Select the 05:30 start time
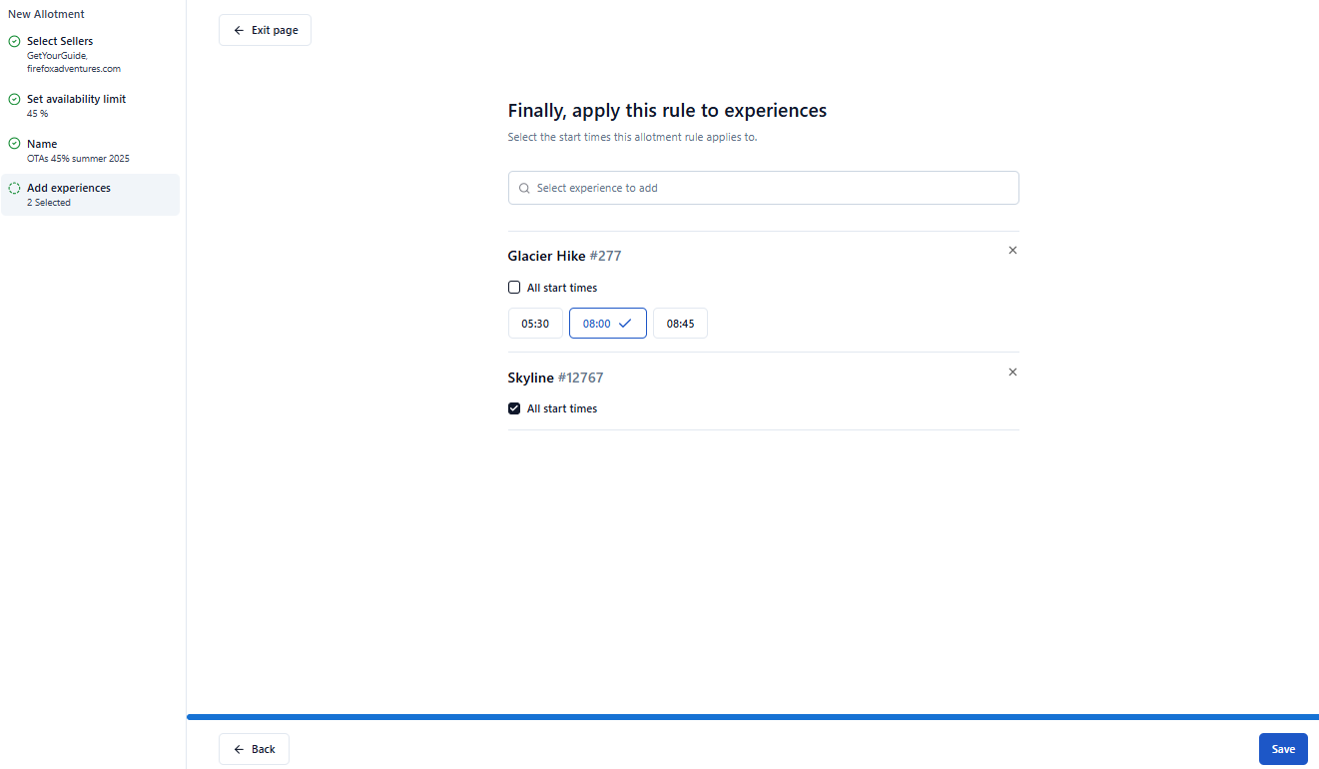The height and width of the screenshot is (769, 1319). click(535, 324)
